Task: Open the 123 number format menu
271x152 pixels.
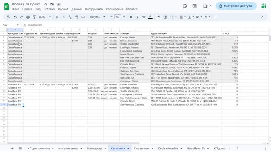Action: point(83,17)
